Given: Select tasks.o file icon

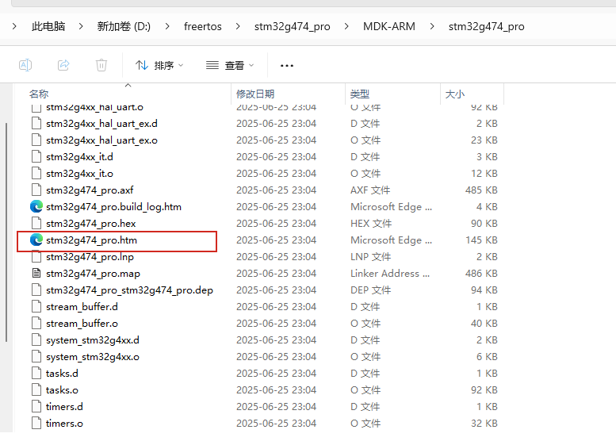Looking at the screenshot, I should [36, 390].
